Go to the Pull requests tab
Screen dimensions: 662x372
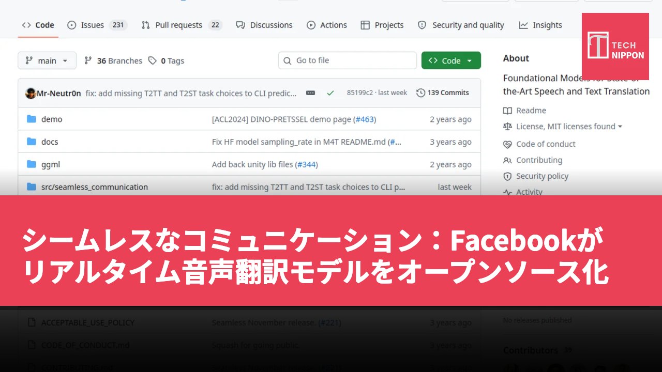(x=182, y=25)
